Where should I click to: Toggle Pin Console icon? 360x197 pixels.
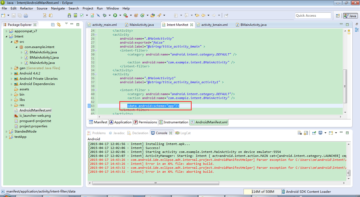coord(314,133)
